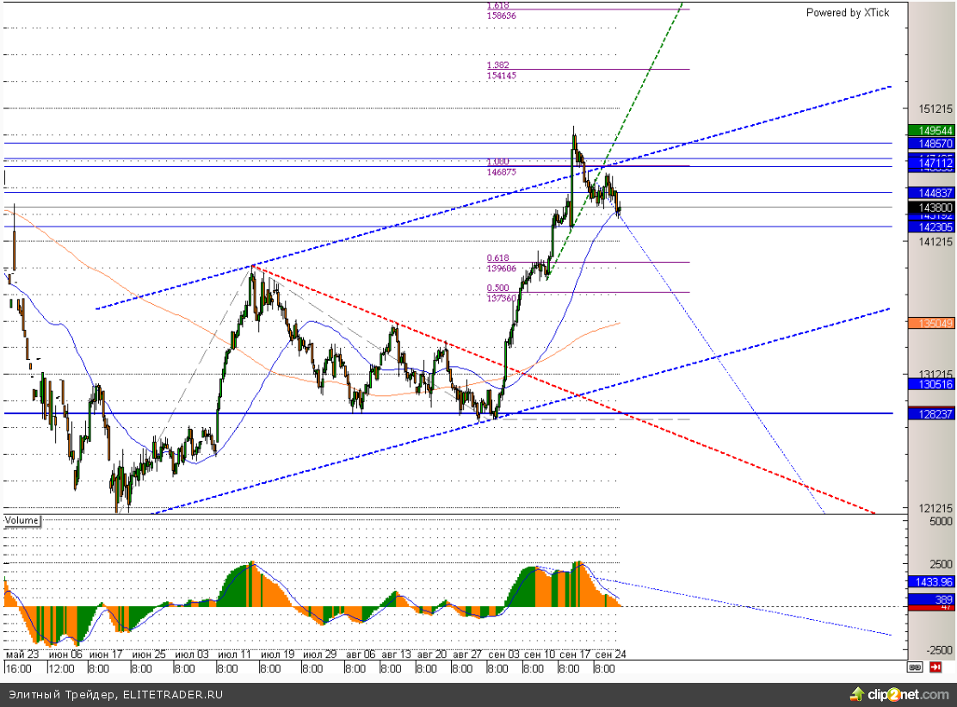957x707 pixels.
Task: Click the blue 128237 support level tag
Action: pyautogui.click(x=935, y=414)
